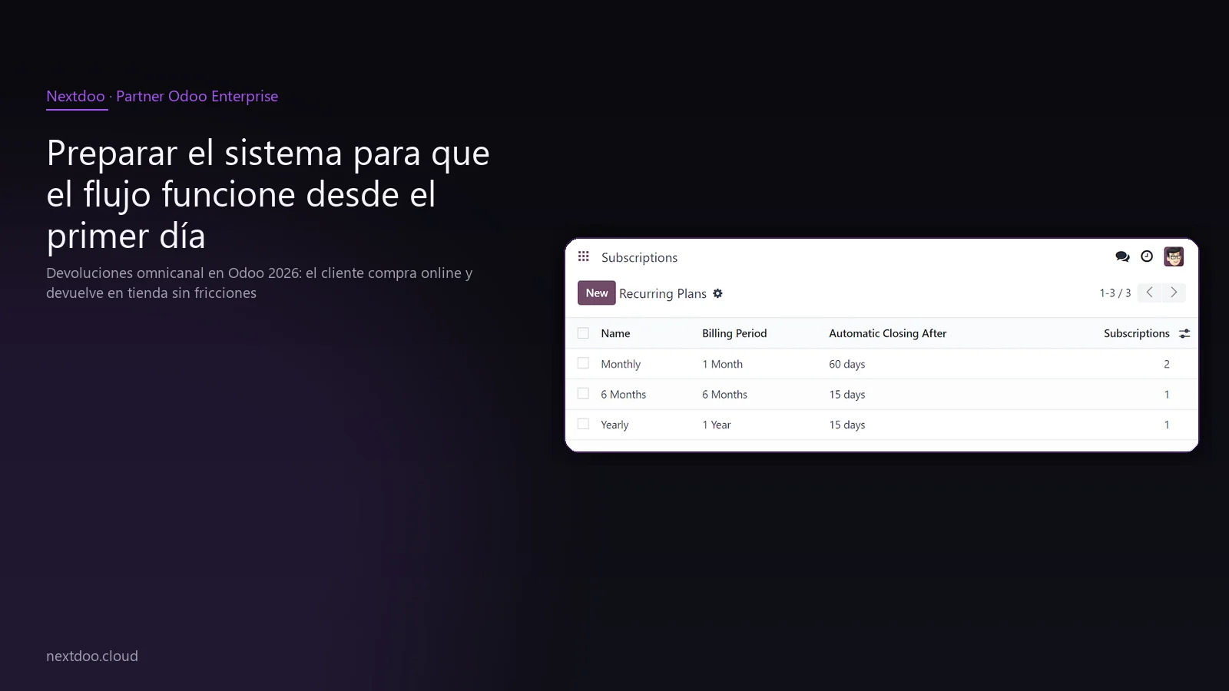
Task: Click subscriptions count for Yearly row
Action: pyautogui.click(x=1166, y=425)
